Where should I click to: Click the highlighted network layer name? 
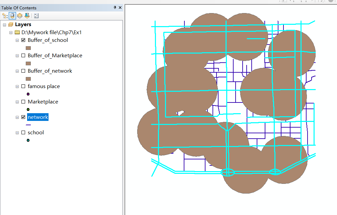[38, 117]
